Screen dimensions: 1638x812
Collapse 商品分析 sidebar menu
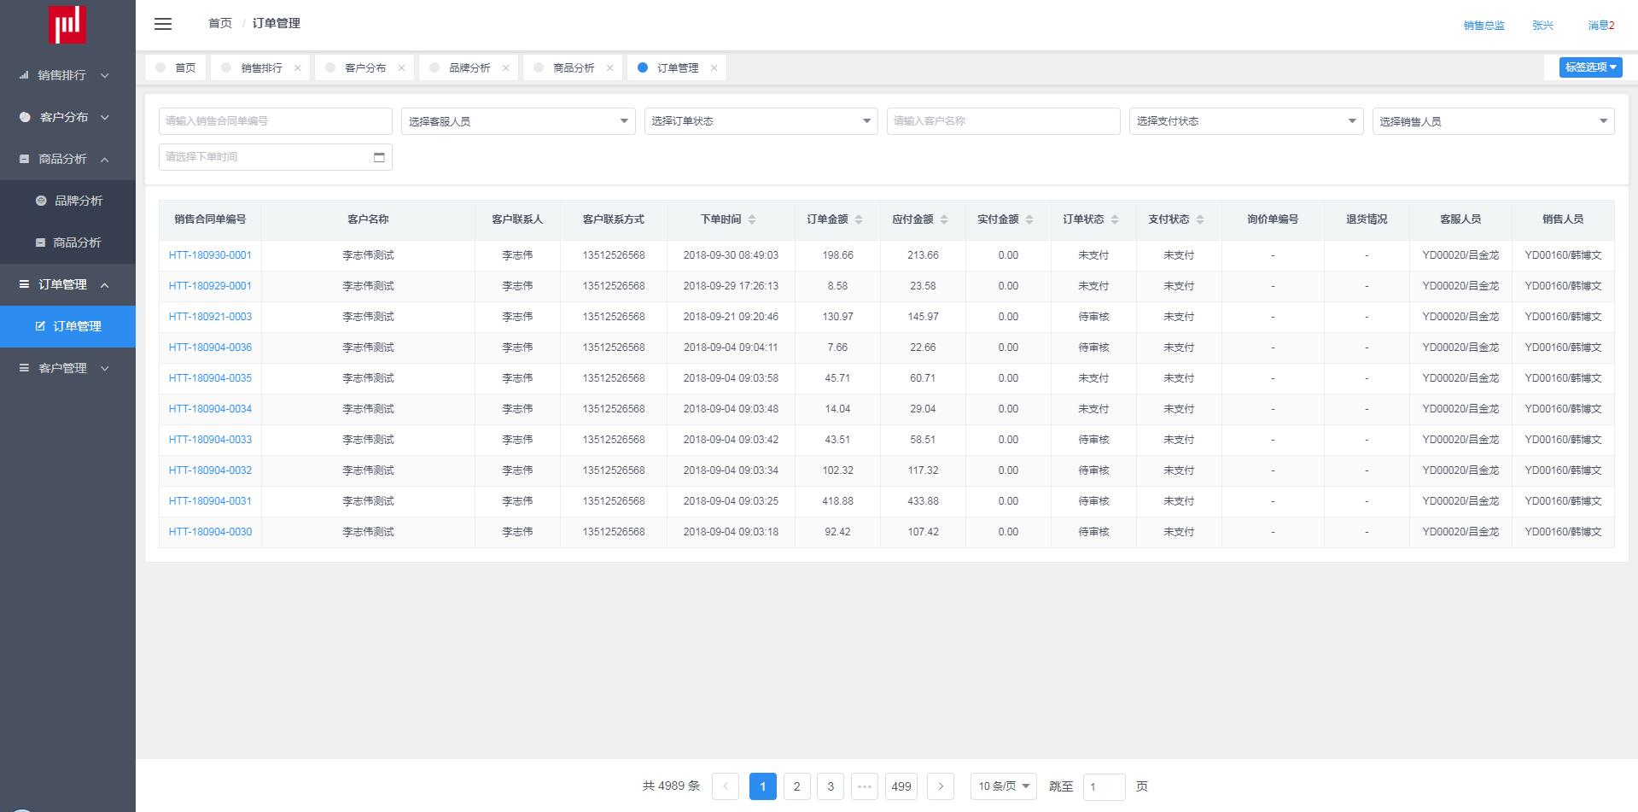(67, 159)
